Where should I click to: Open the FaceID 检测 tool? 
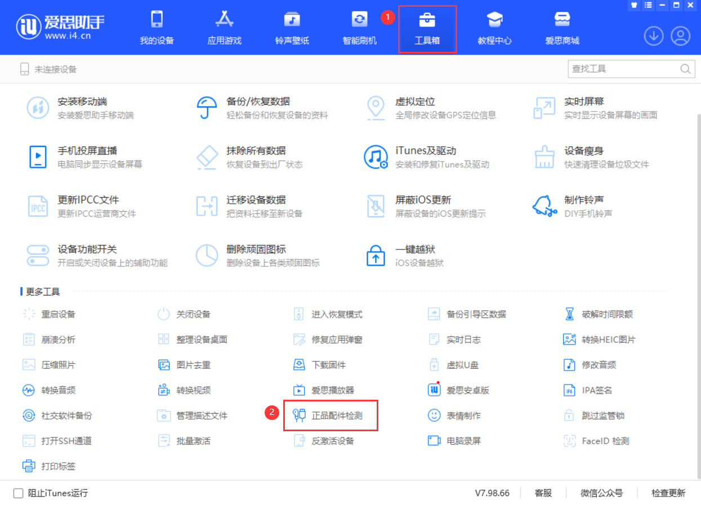click(596, 441)
